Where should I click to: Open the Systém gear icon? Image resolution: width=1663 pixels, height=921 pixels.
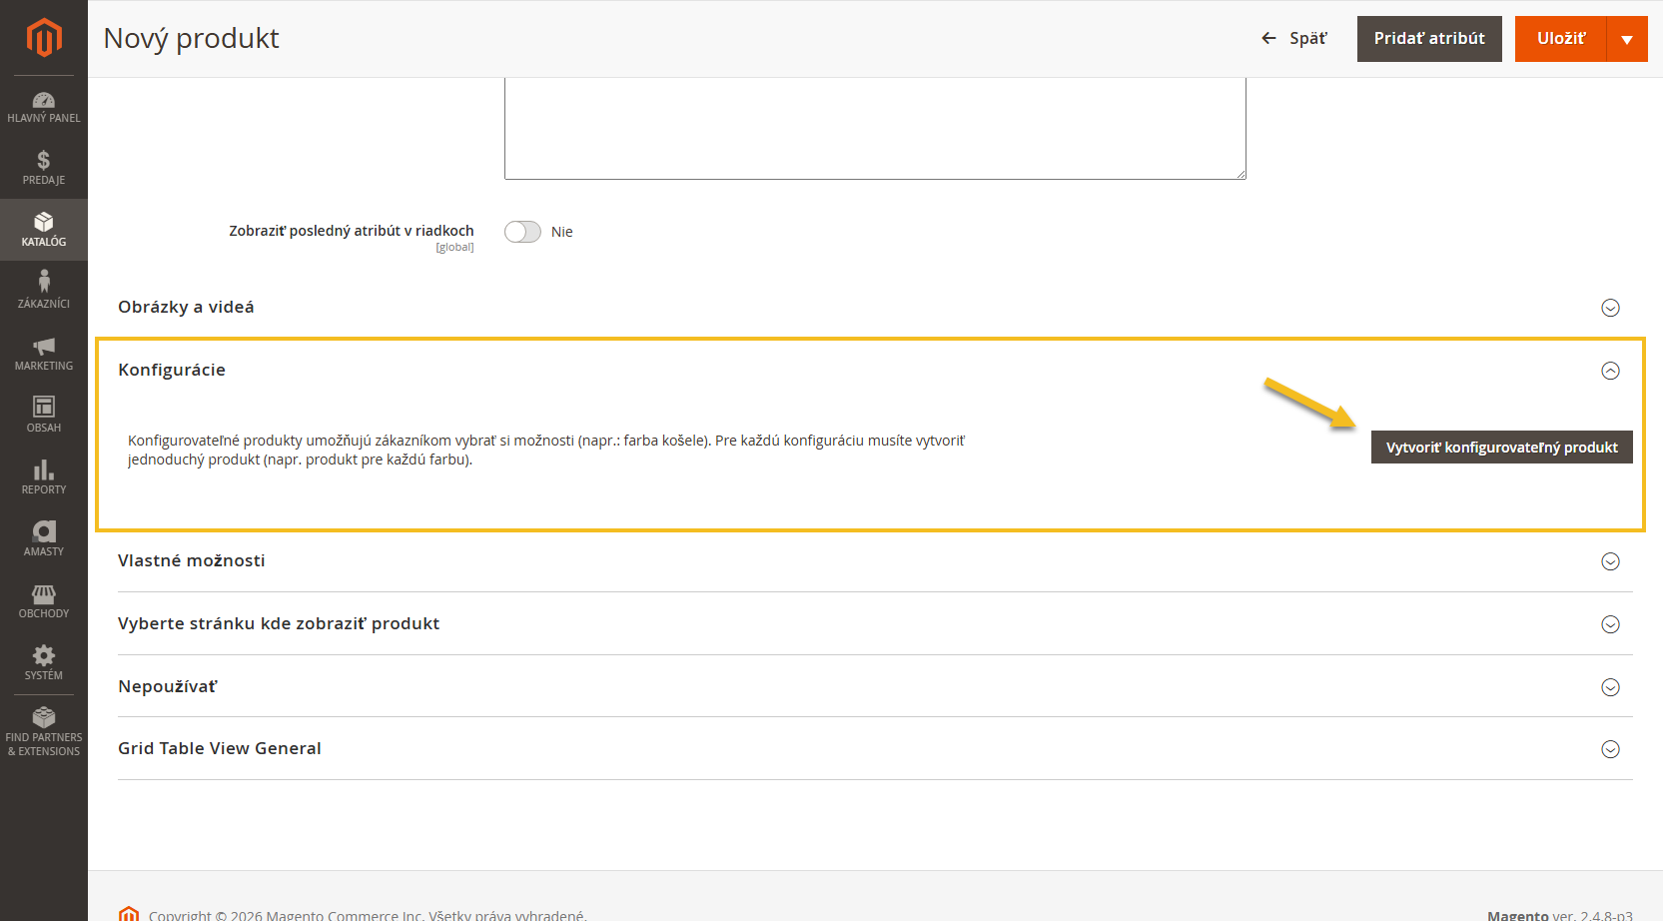click(44, 656)
